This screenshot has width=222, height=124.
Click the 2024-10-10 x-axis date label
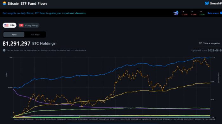point(104,119)
